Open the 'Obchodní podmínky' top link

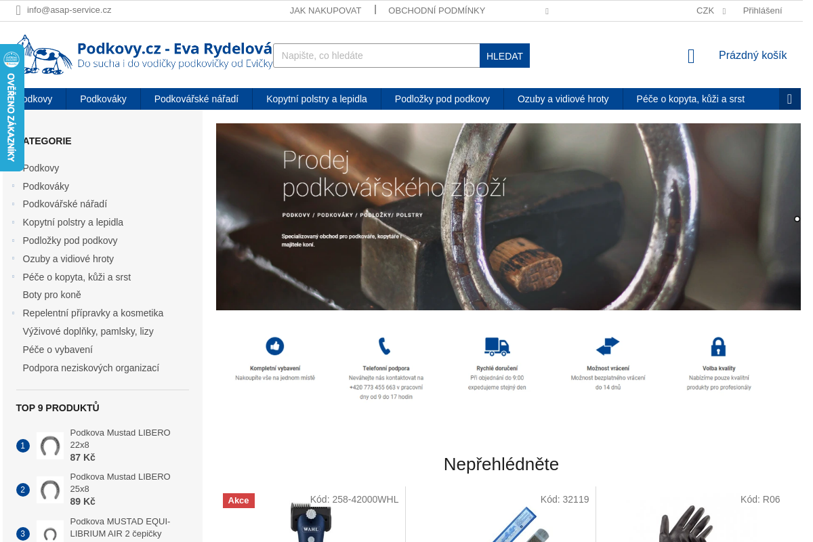pyautogui.click(x=436, y=11)
